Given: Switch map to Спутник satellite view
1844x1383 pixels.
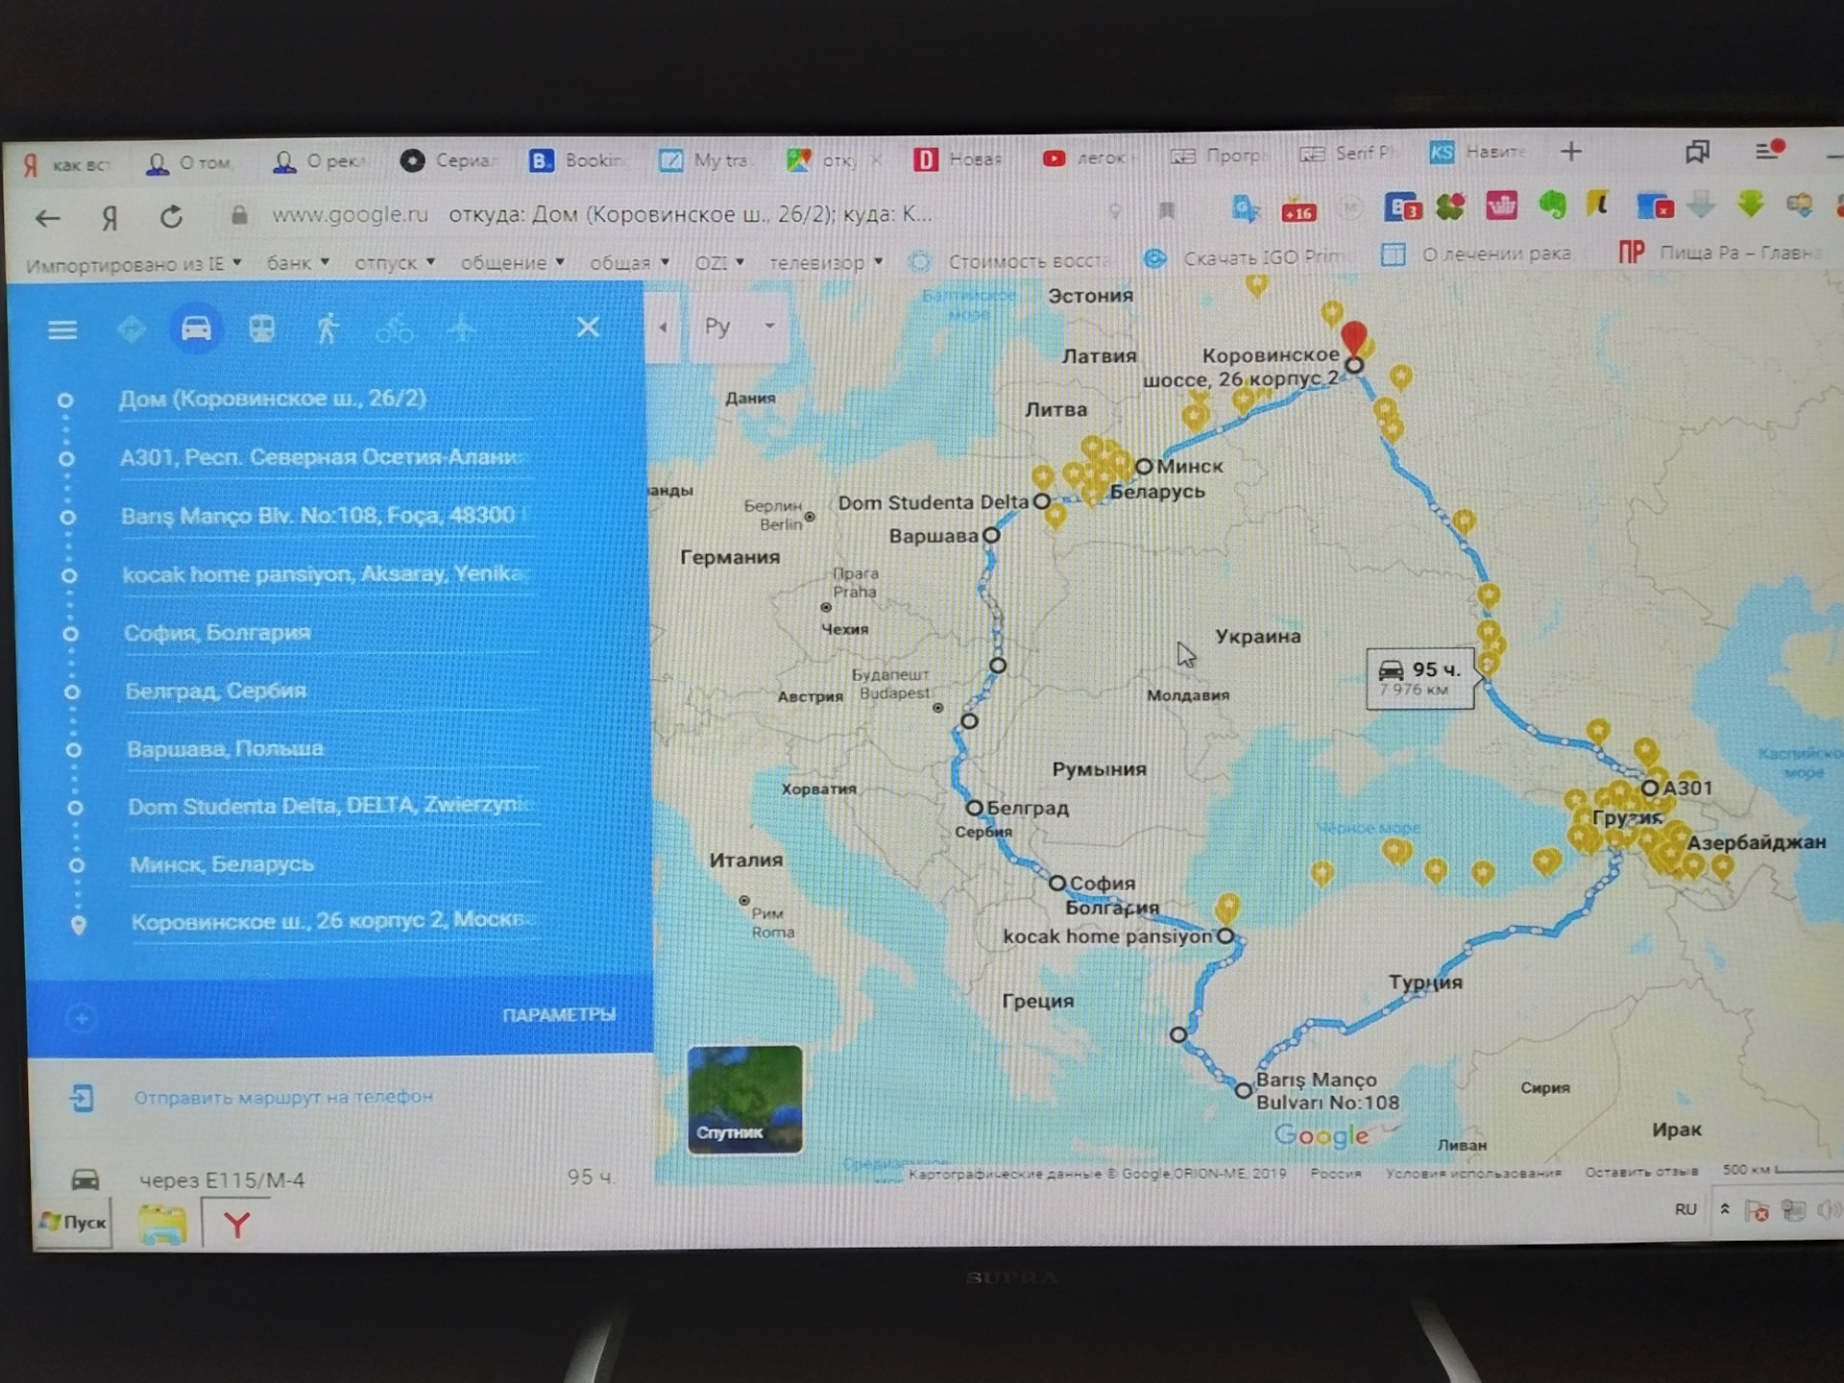Looking at the screenshot, I should click(x=745, y=1100).
